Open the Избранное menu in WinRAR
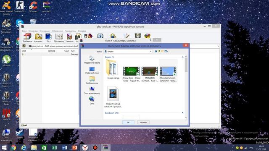The image size is (269, 151). click(x=57, y=31)
